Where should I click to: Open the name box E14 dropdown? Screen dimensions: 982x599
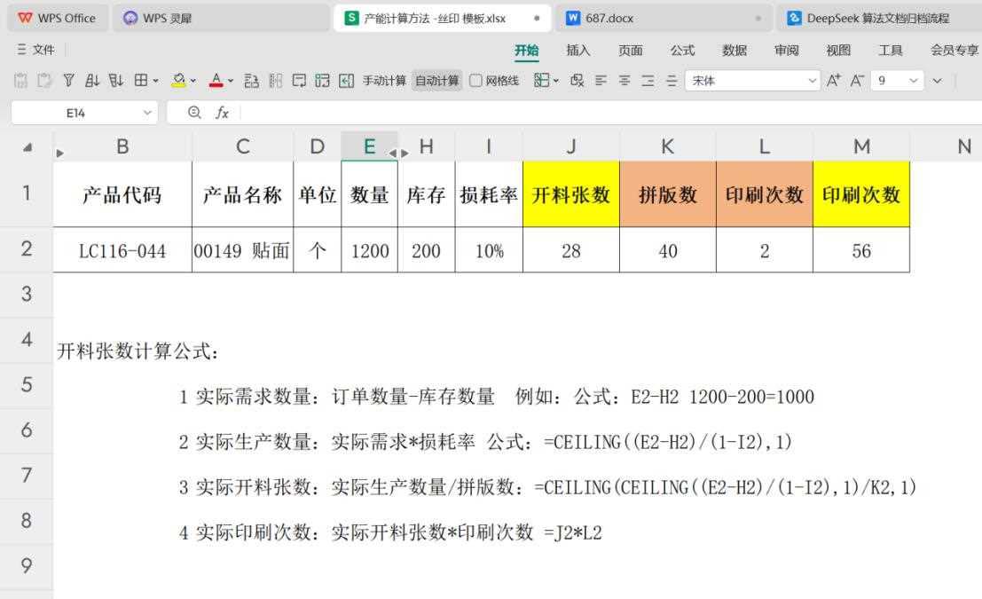pyautogui.click(x=147, y=113)
